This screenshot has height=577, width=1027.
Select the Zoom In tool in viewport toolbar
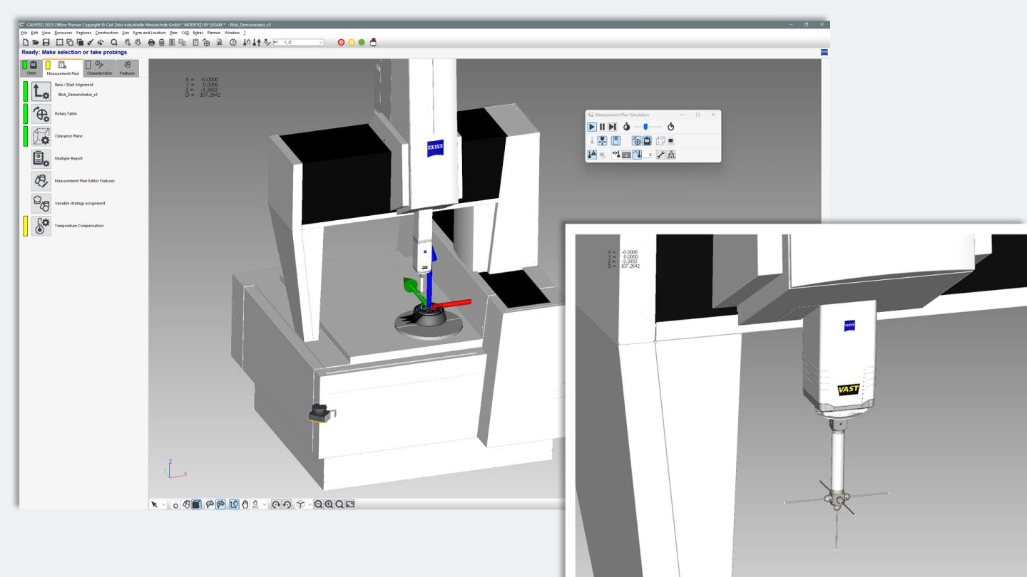coord(329,504)
